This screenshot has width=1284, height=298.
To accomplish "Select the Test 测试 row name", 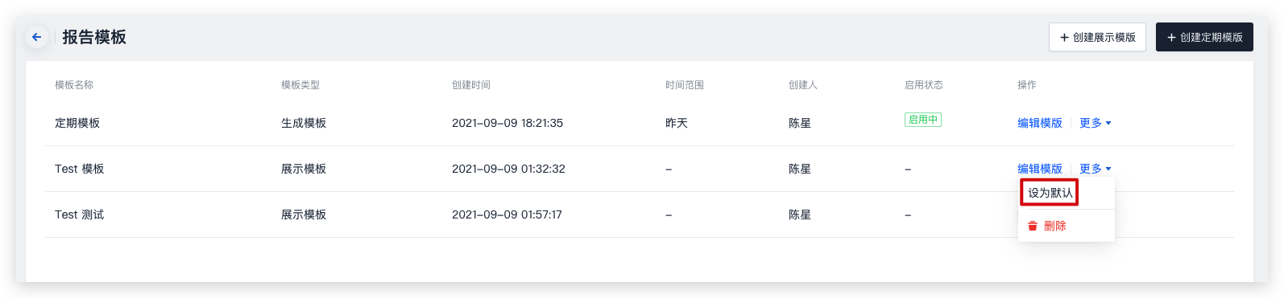I will point(79,214).
